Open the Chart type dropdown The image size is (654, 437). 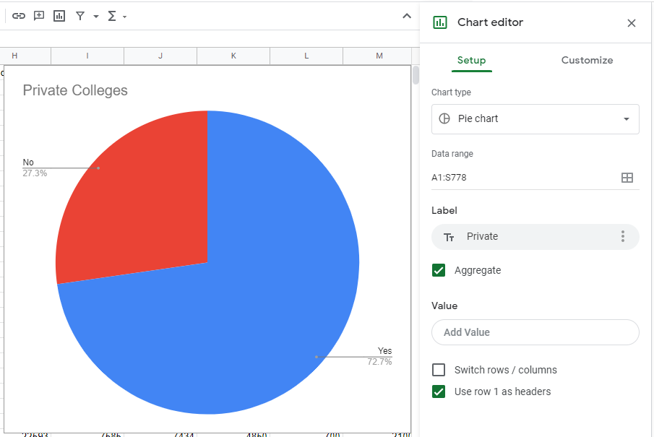535,118
